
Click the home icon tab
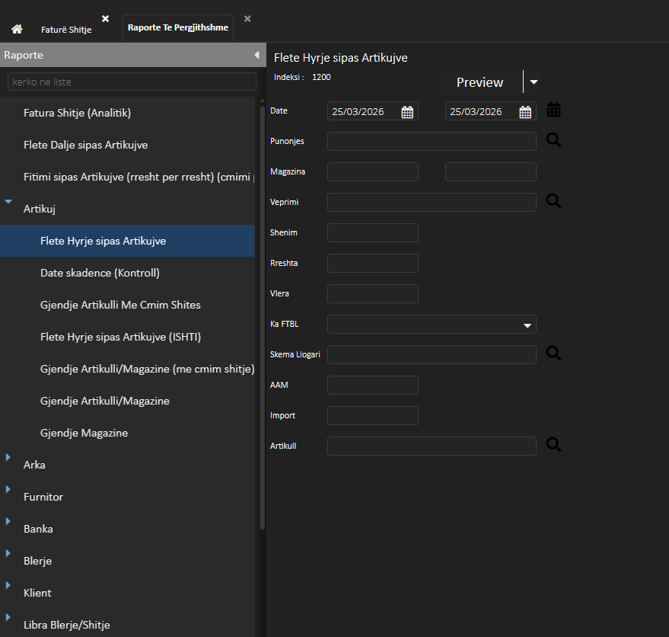point(17,29)
